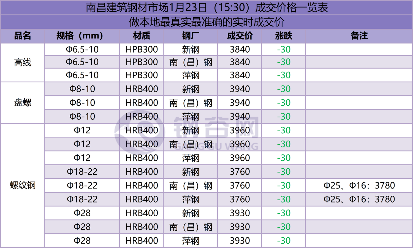
Task: Click remark Φ25、Φ16：3780 in 萍钢 row
Action: pos(359,199)
